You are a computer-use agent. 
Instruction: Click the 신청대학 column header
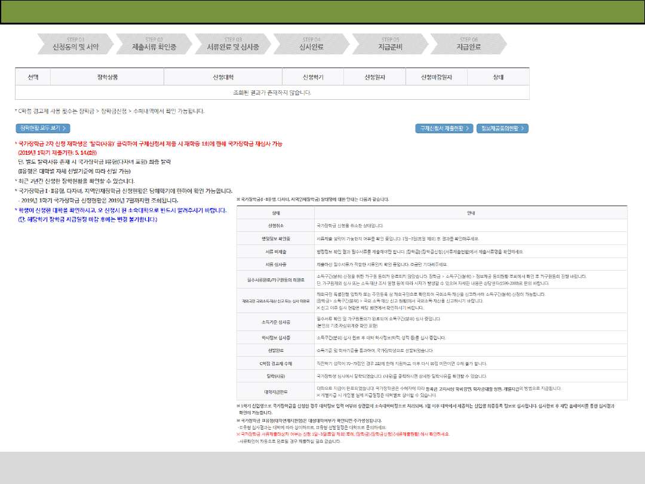click(223, 77)
